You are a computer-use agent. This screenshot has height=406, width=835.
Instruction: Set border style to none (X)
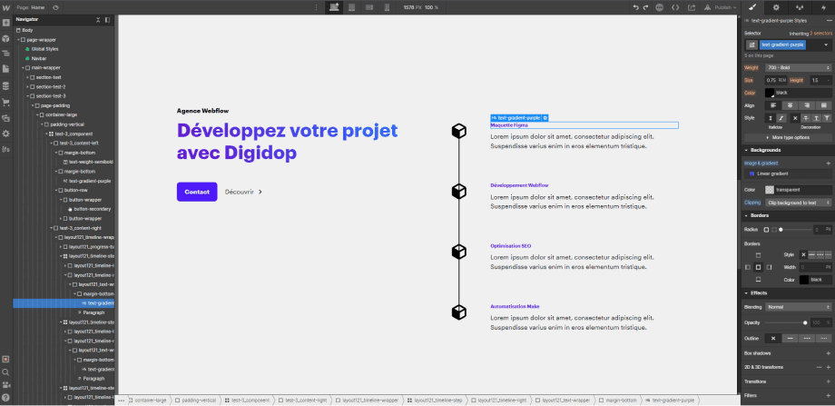804,254
